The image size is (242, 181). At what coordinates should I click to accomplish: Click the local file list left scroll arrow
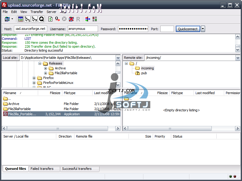(x=4, y=129)
